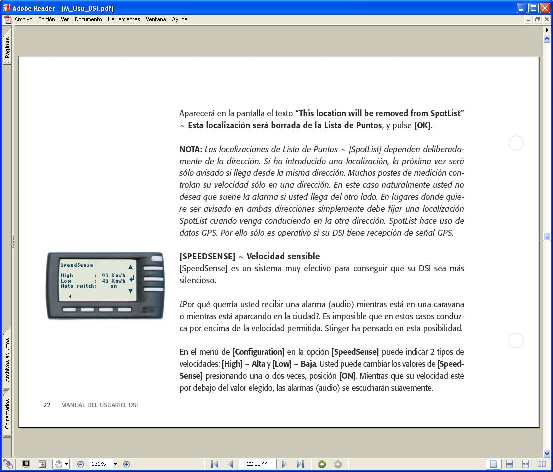Click the page number field showing 22 de 44
Image resolution: width=553 pixels, height=472 pixels.
[x=257, y=464]
